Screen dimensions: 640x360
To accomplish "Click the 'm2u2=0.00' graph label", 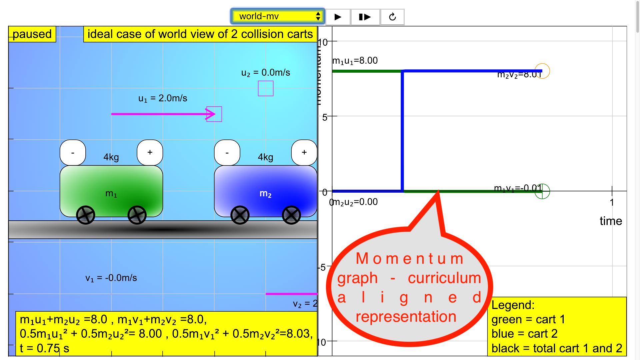I will tap(355, 202).
